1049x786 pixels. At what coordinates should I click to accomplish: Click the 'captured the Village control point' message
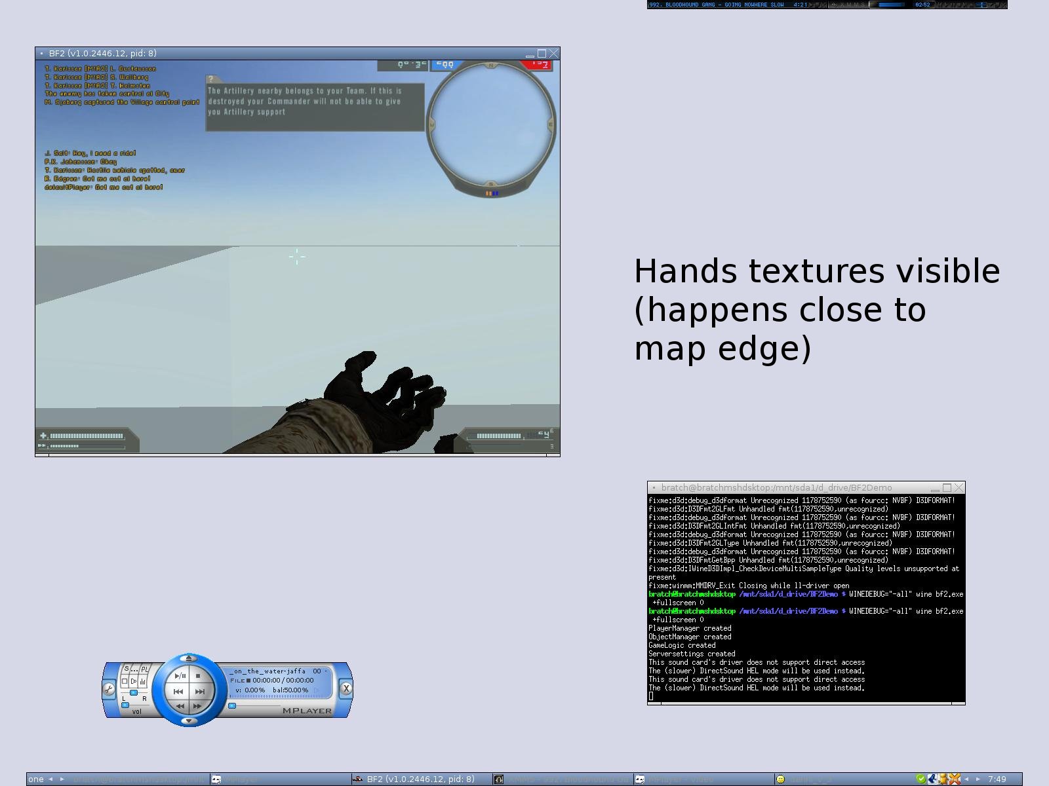[x=122, y=102]
